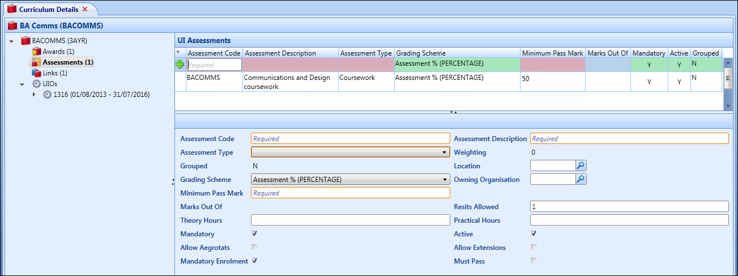Screen dimensions: 738x276
Task: Toggle the Mandatory checkbox
Action: coord(255,233)
